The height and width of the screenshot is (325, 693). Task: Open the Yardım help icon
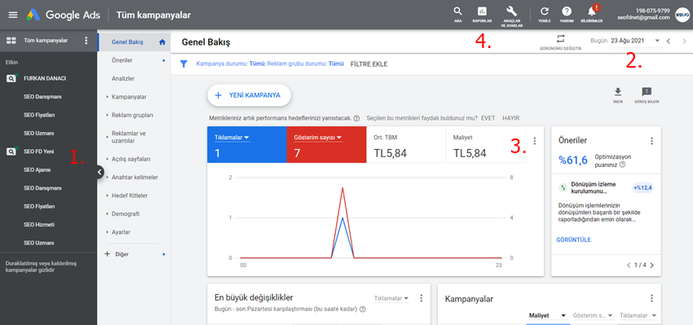click(567, 12)
